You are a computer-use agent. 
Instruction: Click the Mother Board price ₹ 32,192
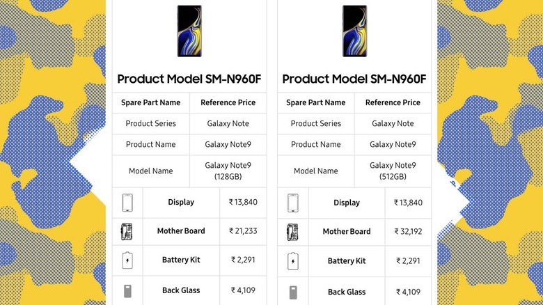click(x=408, y=231)
